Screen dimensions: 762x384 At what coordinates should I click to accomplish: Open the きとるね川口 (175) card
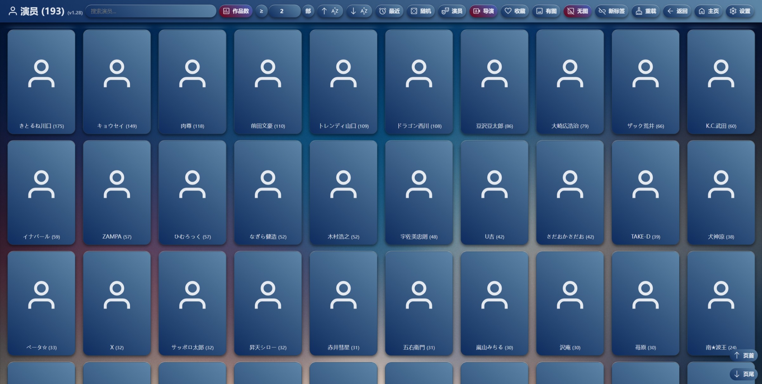[x=41, y=82]
